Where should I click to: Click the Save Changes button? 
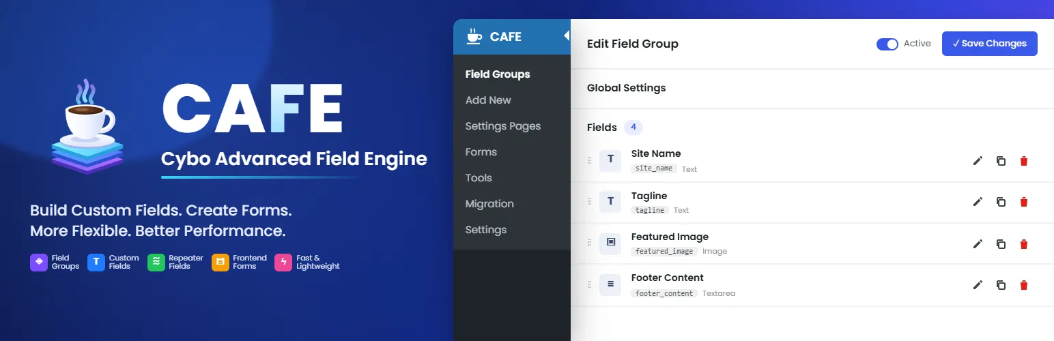tap(990, 44)
